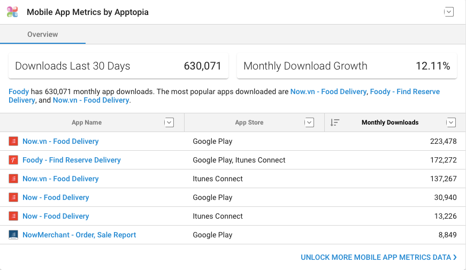This screenshot has width=466, height=270.
Task: Click the red icon of Now.vn Google Play row
Action: (x=13, y=141)
